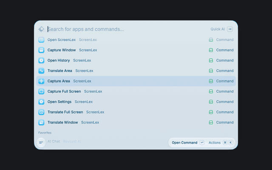
Task: Click ScreenLex subtitle beside Open History
Action: (82, 60)
